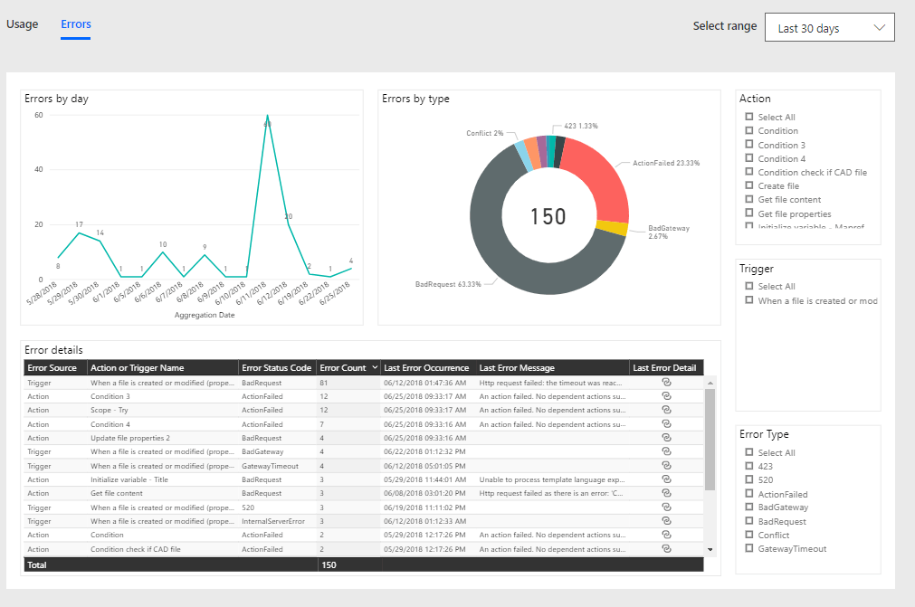Sort by Last Error Detail column
Screen dimensions: 915x607
pyautogui.click(x=664, y=367)
